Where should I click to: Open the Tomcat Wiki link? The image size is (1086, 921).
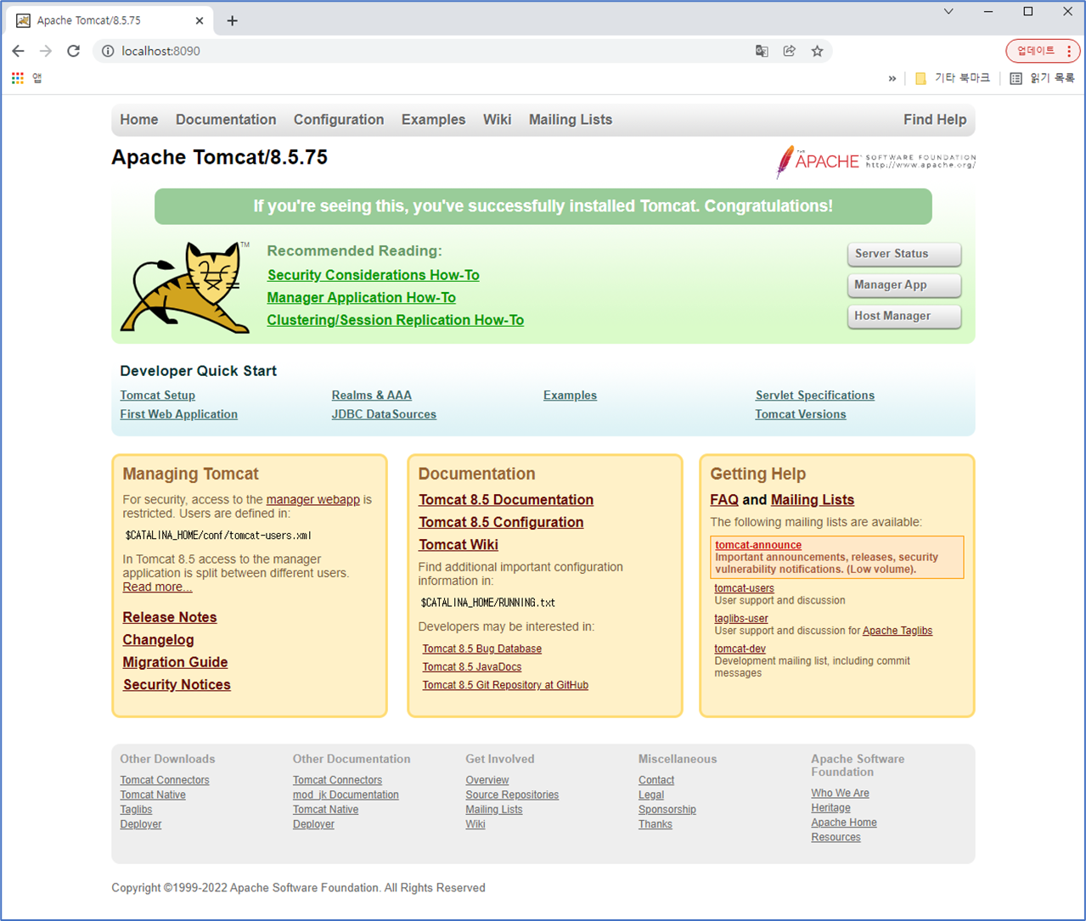pos(458,545)
